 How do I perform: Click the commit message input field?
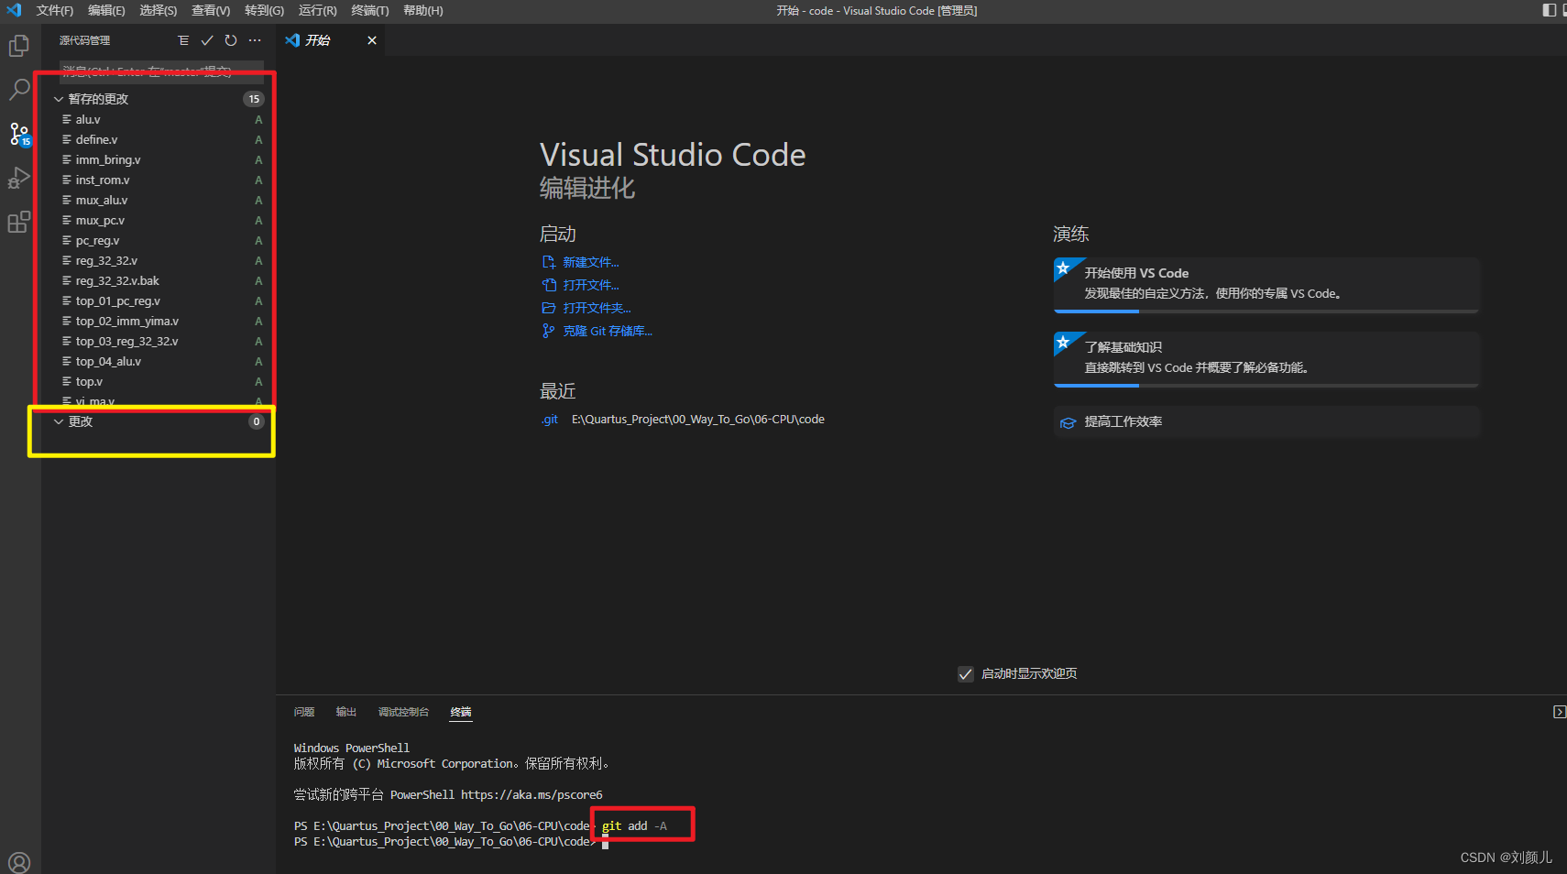(161, 71)
